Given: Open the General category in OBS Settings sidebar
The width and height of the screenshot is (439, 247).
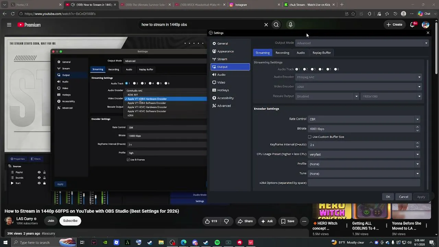Looking at the screenshot, I should 230,44.
